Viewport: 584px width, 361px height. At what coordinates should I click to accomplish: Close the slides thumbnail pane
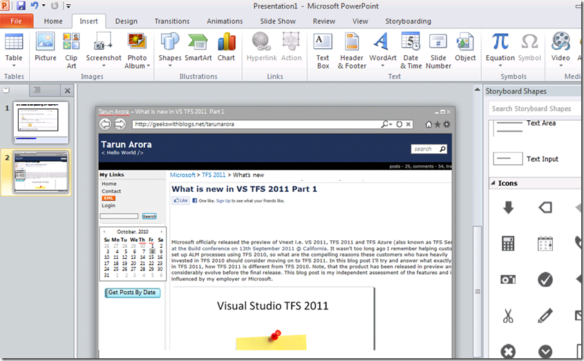pos(68,90)
